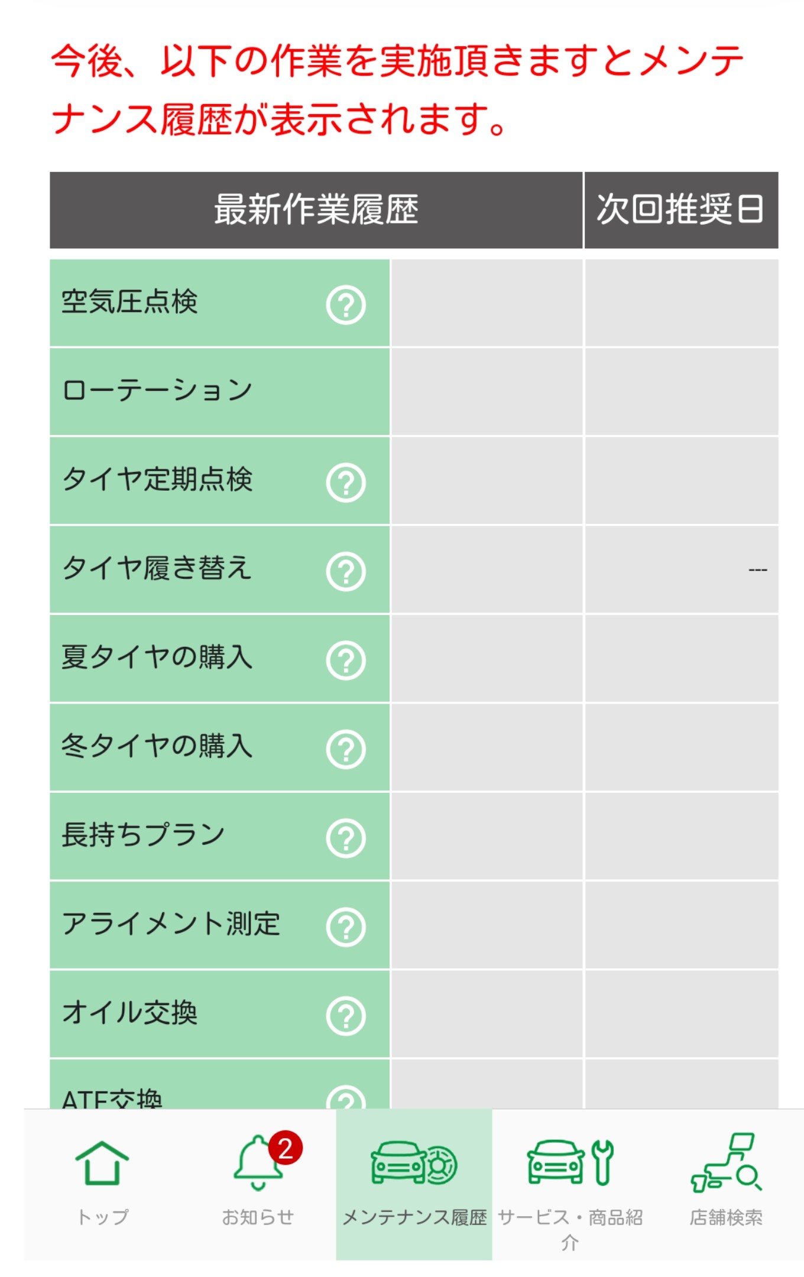Open help icon for 夏タイヤの購入

(x=346, y=660)
